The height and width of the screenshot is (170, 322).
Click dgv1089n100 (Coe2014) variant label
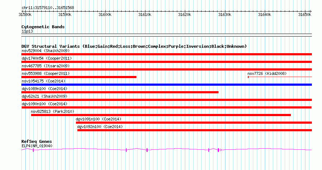tap(45, 89)
